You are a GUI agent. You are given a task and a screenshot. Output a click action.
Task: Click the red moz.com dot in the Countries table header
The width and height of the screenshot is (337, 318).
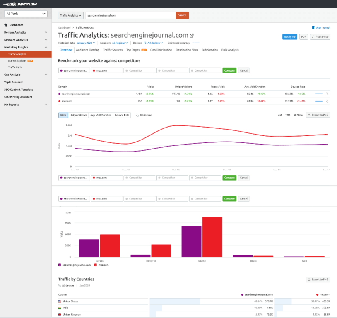coord(317,295)
